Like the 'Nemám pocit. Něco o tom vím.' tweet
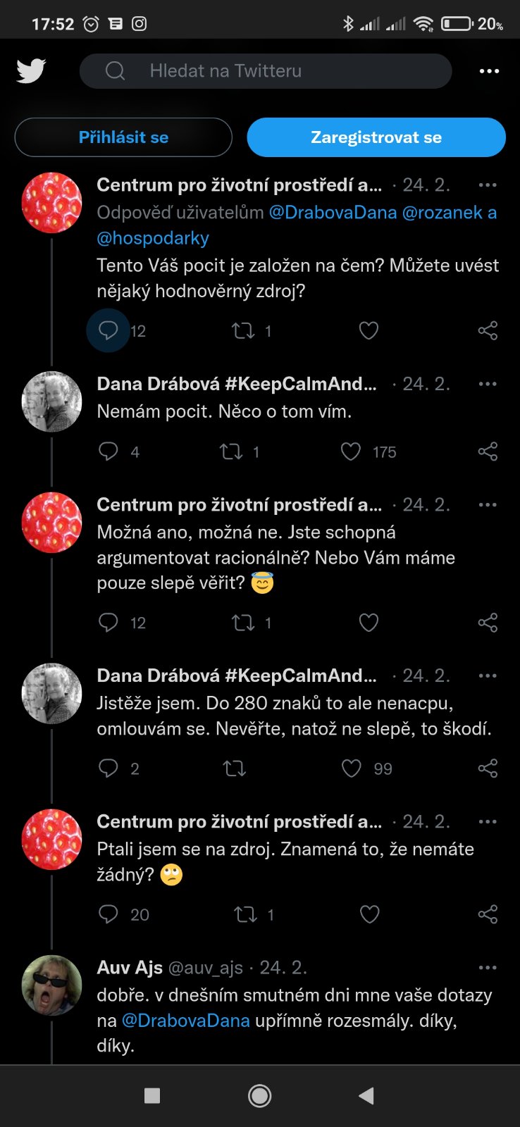Screen dimensions: 520x1127 point(351,452)
